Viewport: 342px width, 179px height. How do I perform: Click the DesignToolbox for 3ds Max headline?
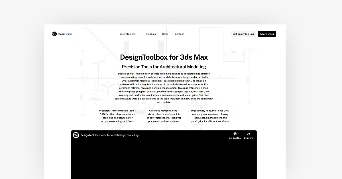164,57
